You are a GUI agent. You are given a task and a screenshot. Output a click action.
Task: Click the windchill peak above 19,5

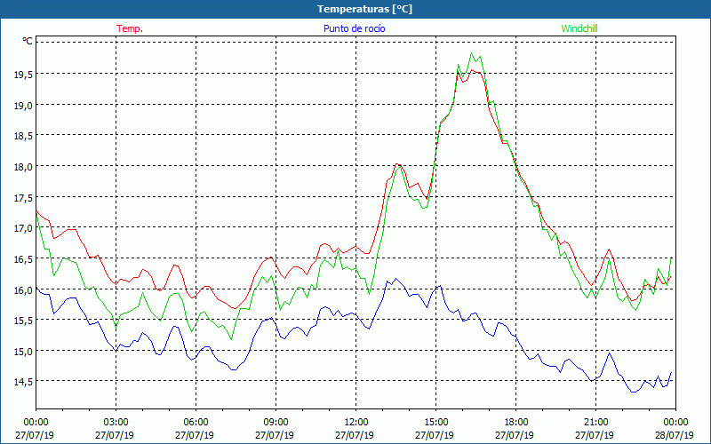pos(472,53)
